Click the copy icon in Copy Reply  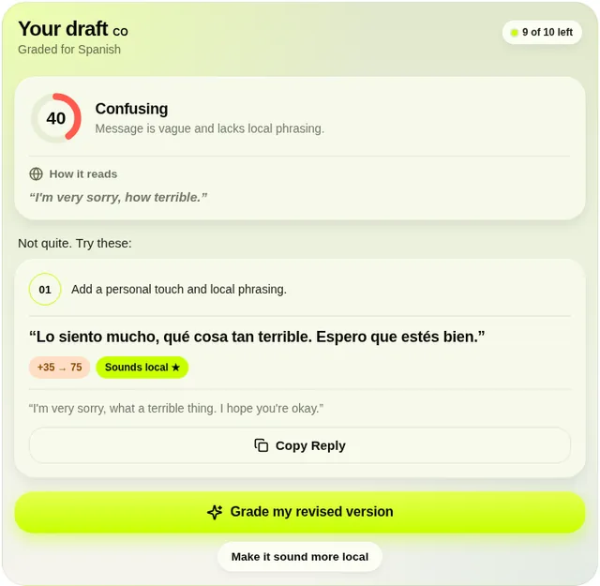[262, 445]
